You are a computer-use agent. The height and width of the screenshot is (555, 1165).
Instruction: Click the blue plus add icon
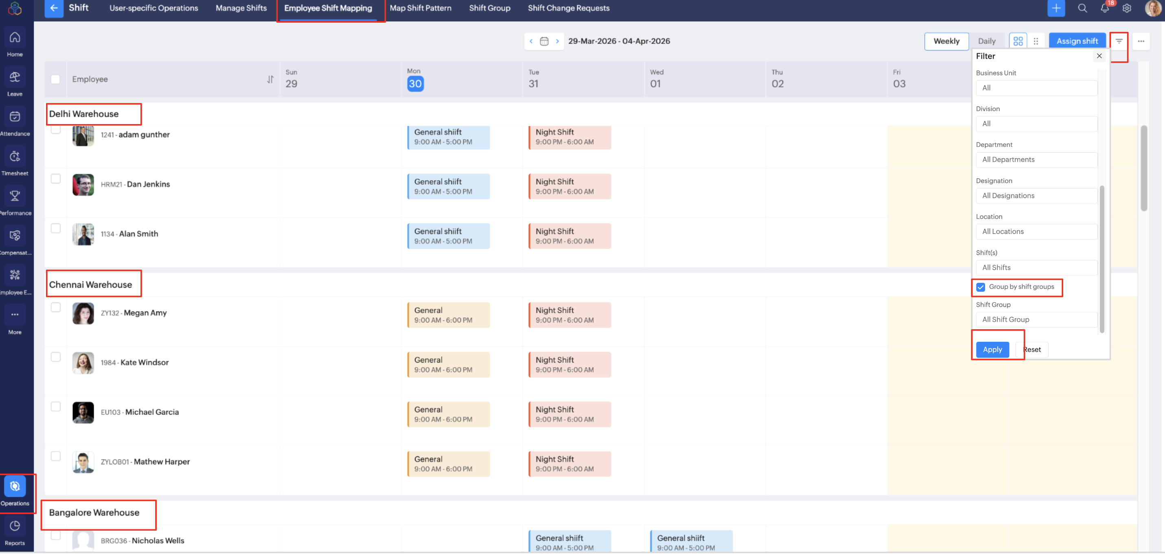point(1056,8)
